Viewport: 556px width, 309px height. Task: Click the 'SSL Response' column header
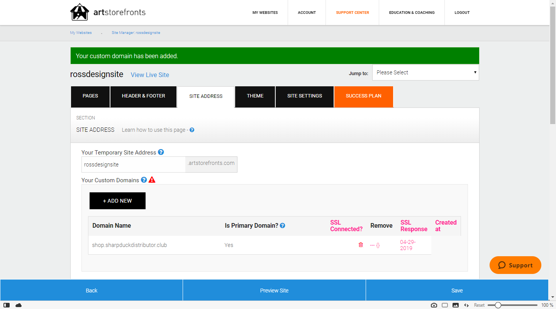pos(414,226)
